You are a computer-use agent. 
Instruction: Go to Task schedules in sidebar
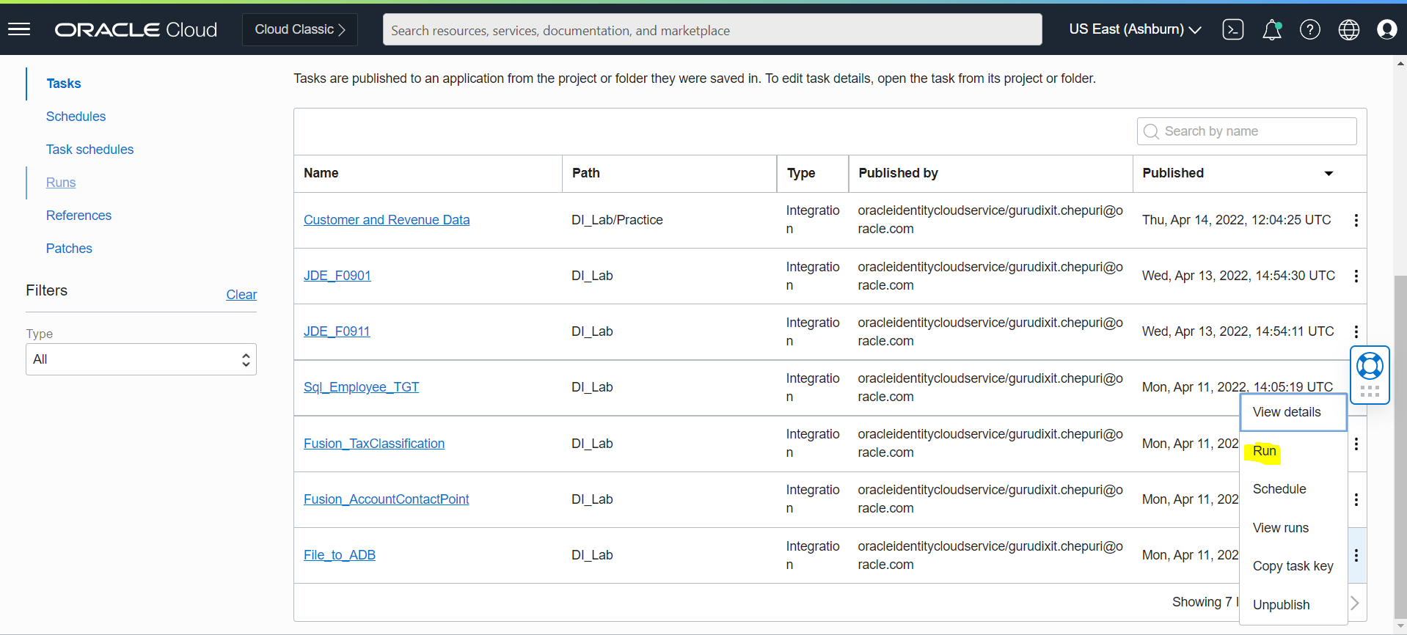pyautogui.click(x=89, y=150)
